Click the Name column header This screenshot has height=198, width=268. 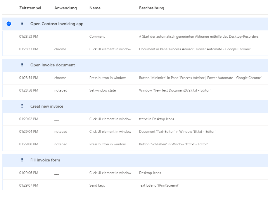click(x=95, y=8)
